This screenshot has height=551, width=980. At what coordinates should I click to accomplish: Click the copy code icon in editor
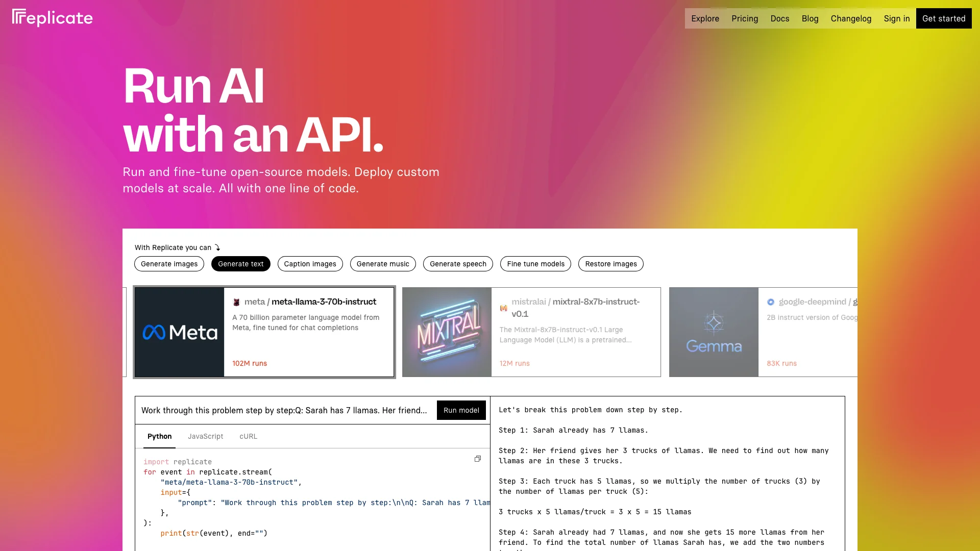477,459
